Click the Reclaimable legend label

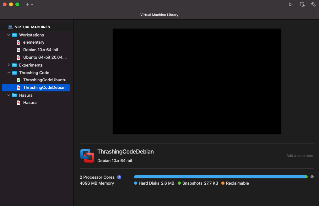click(237, 183)
